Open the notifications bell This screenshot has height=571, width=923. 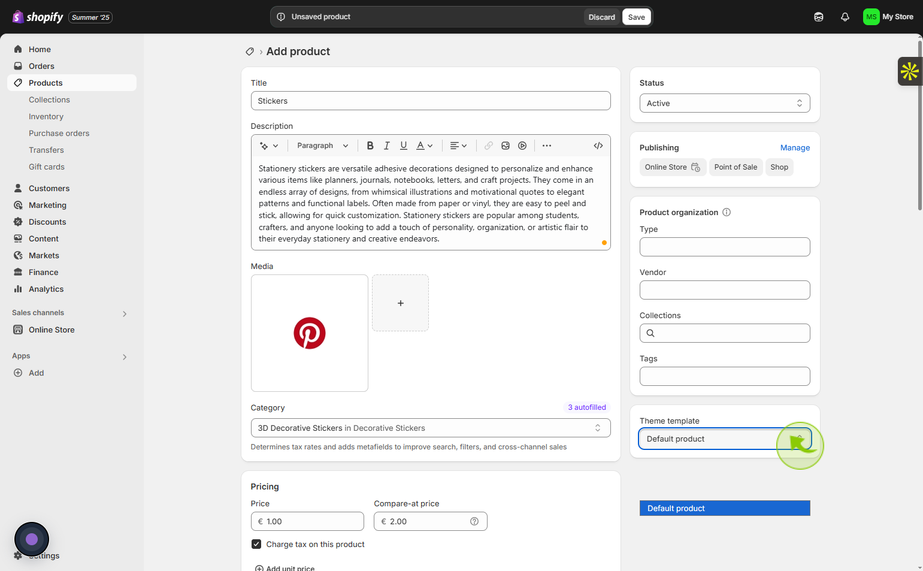845,17
